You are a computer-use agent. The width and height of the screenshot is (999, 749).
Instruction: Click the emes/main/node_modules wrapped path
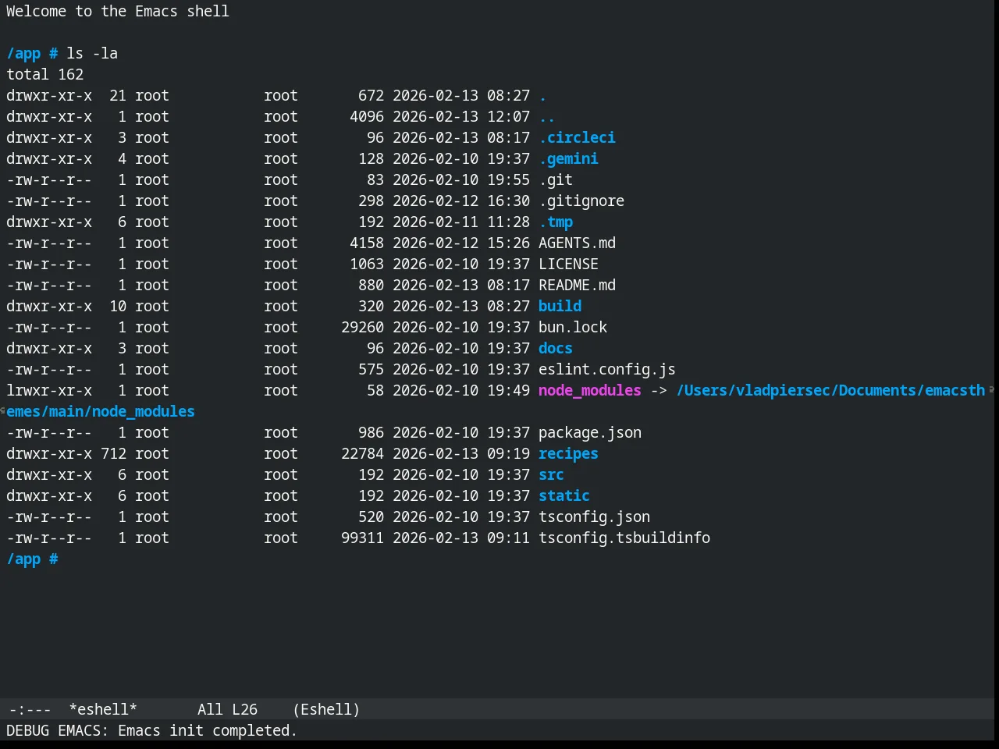point(101,411)
